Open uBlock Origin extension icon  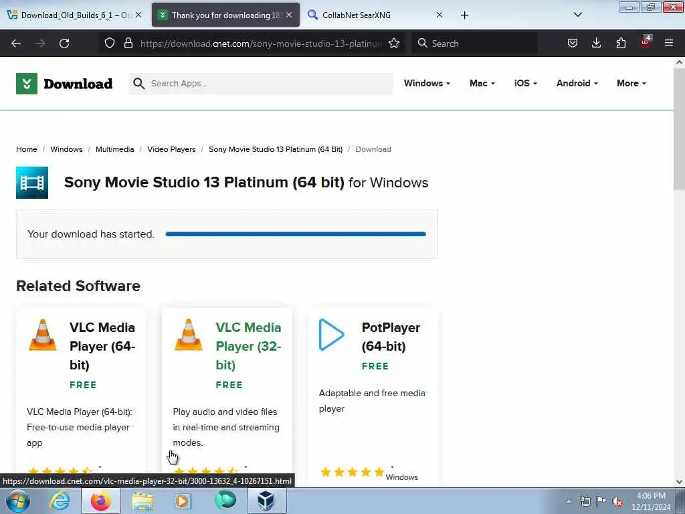click(x=646, y=42)
